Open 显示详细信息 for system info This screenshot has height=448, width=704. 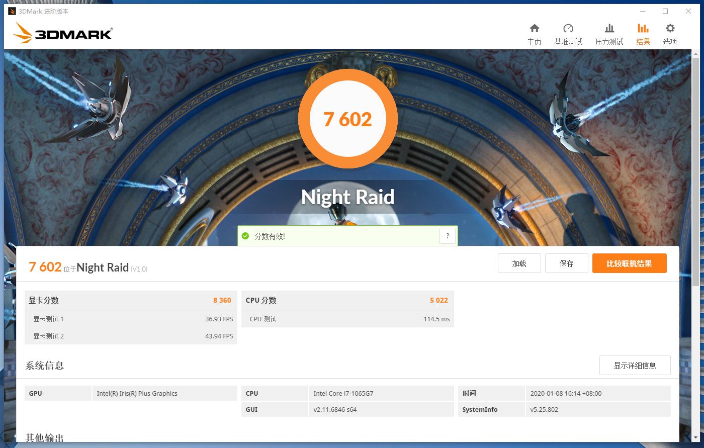pos(635,365)
